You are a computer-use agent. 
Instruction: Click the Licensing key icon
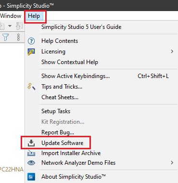click(31, 52)
